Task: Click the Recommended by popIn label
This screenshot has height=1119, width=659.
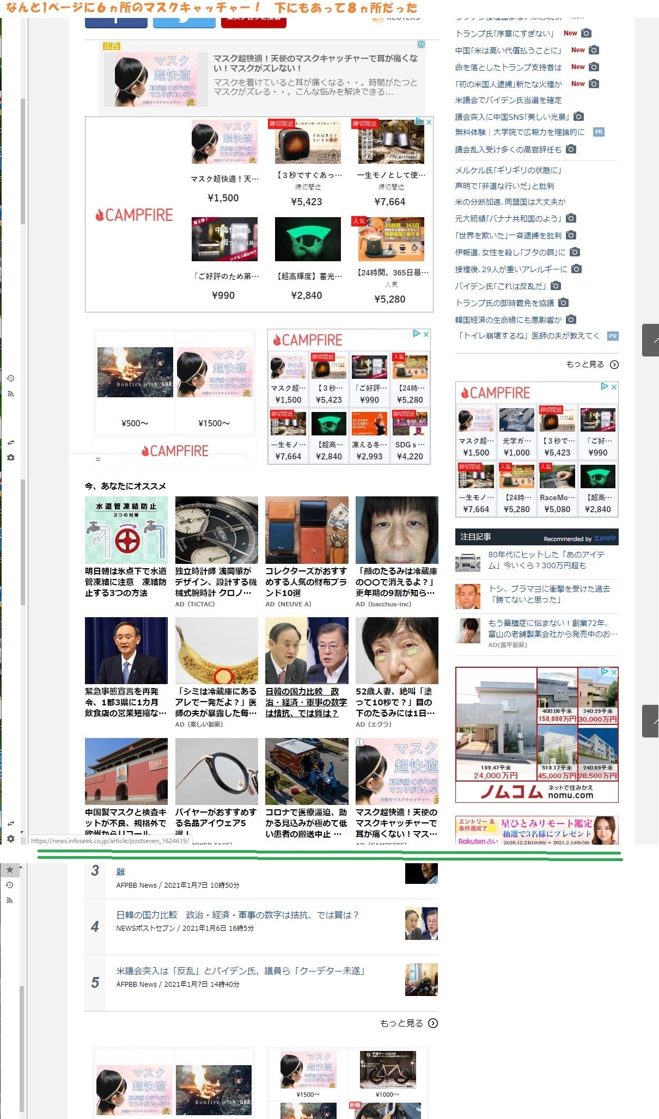Action: pyautogui.click(x=579, y=538)
